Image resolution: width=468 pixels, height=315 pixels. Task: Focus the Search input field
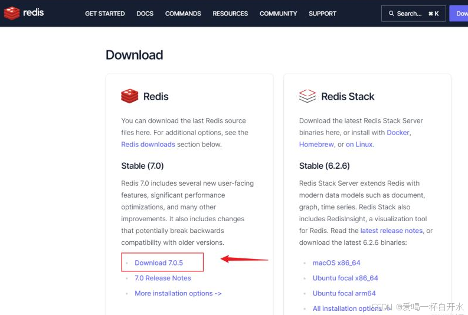pos(413,14)
